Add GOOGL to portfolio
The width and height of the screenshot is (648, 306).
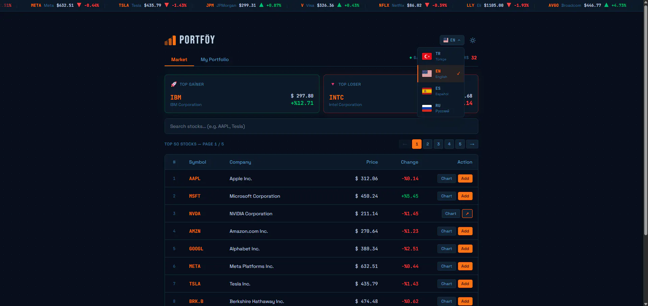pyautogui.click(x=465, y=249)
